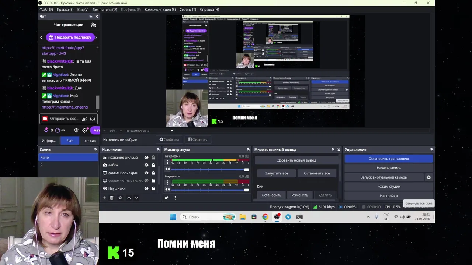The width and height of the screenshot is (472, 265).
Task: Show previous chat banner with left chevron
Action: [41, 38]
